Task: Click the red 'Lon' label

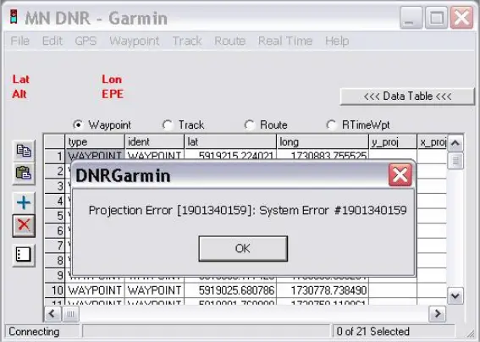Action: pyautogui.click(x=112, y=80)
